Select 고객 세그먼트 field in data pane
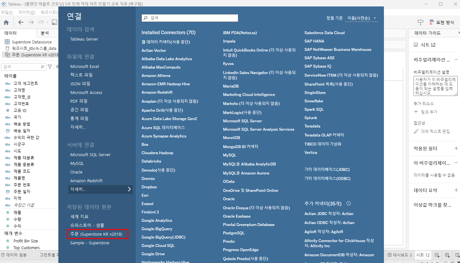Viewport: 460px width, 263px height. click(x=26, y=83)
